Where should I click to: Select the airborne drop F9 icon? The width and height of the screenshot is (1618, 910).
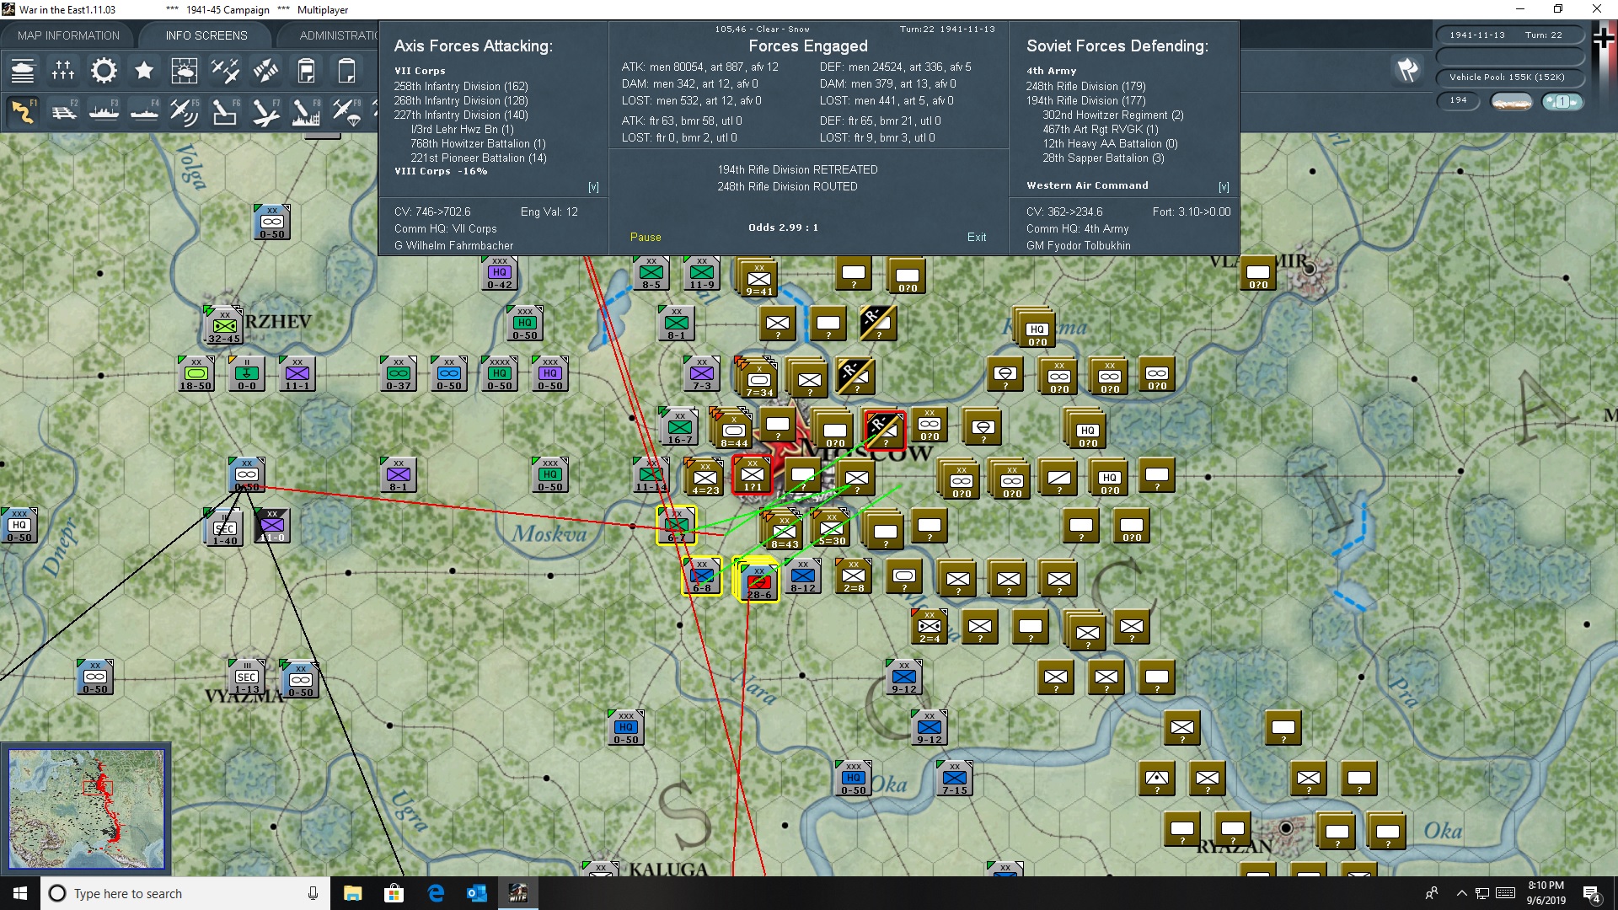[346, 111]
